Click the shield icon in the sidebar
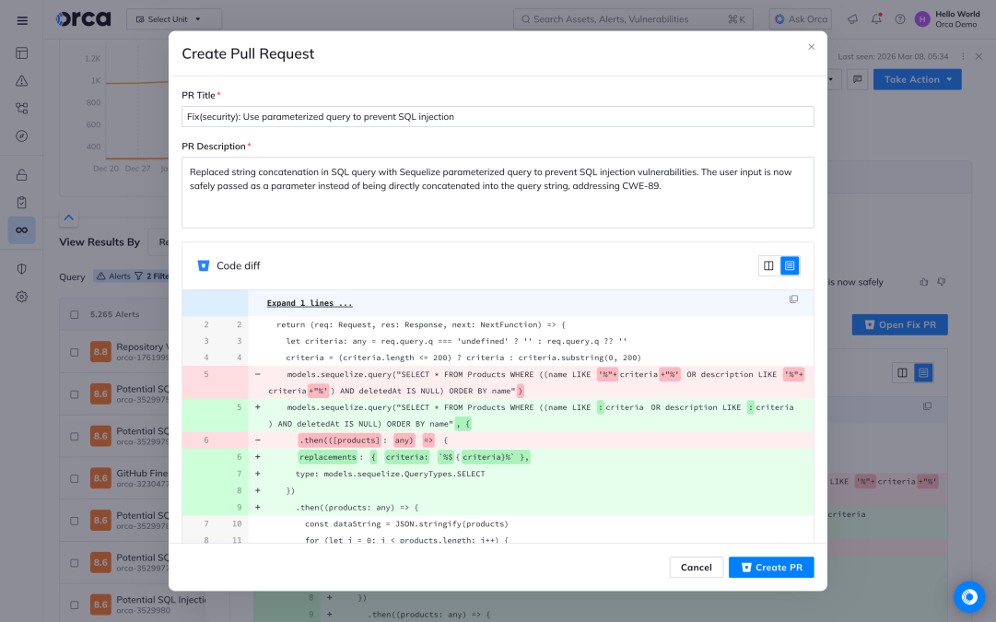 click(x=22, y=267)
